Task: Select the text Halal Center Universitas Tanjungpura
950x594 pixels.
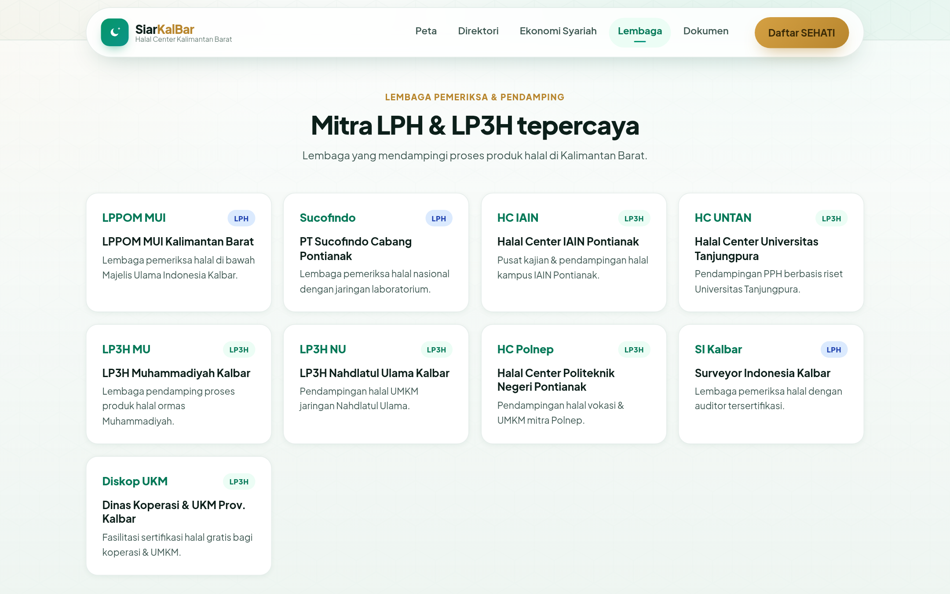Action: tap(756, 249)
